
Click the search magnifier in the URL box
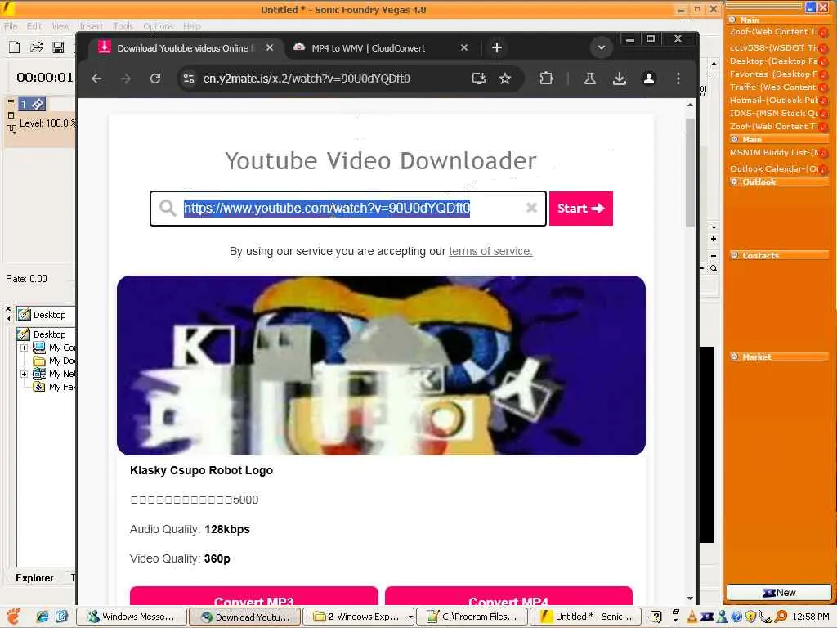click(x=168, y=208)
